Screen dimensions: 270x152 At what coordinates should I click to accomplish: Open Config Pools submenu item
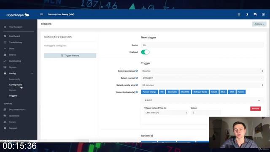click(16, 85)
